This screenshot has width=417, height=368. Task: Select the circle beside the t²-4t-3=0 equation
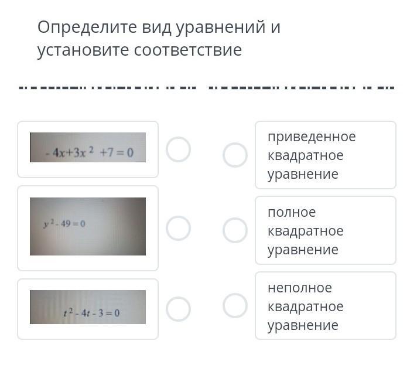click(x=178, y=309)
